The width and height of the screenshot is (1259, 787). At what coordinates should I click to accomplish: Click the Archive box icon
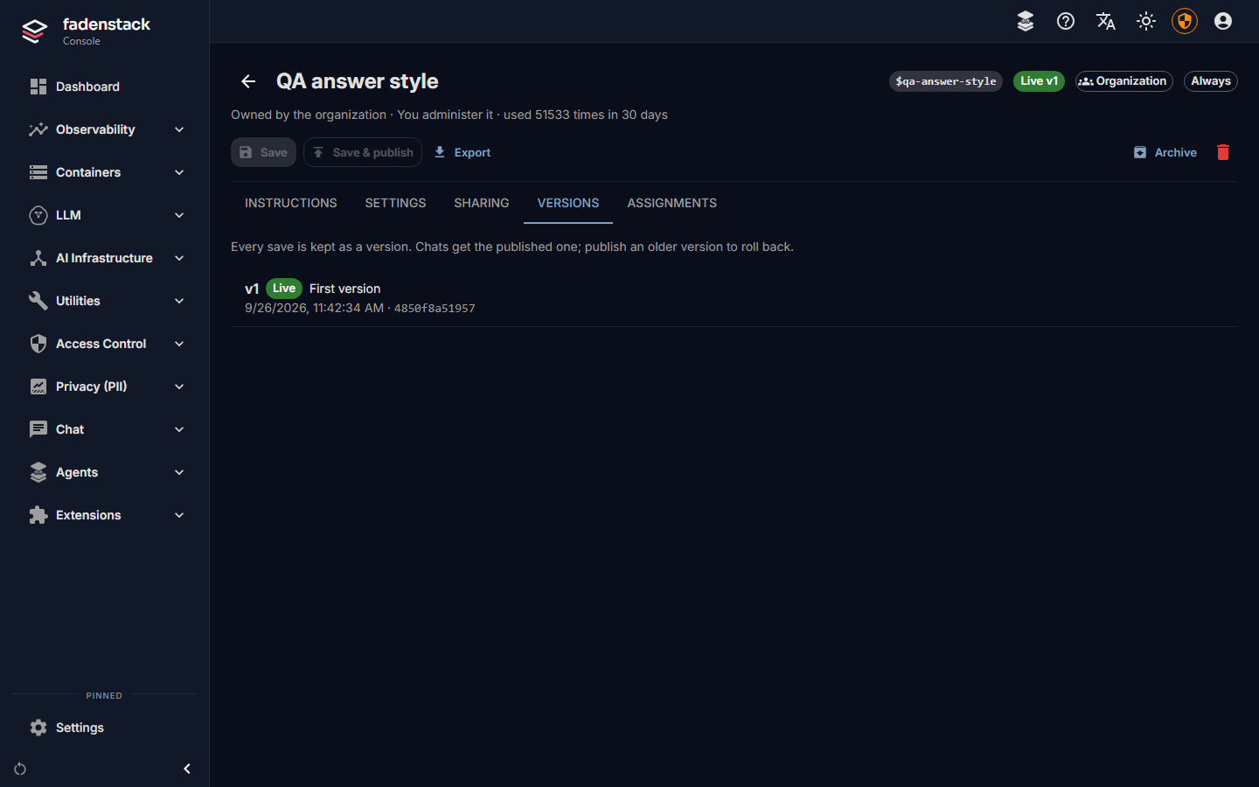[x=1140, y=152]
